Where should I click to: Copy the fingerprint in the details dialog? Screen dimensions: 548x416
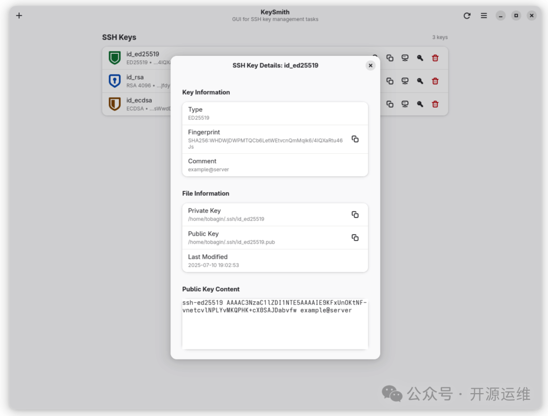(355, 139)
